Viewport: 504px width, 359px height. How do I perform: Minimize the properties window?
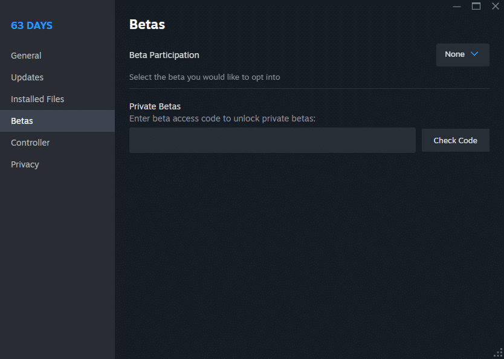[457, 6]
